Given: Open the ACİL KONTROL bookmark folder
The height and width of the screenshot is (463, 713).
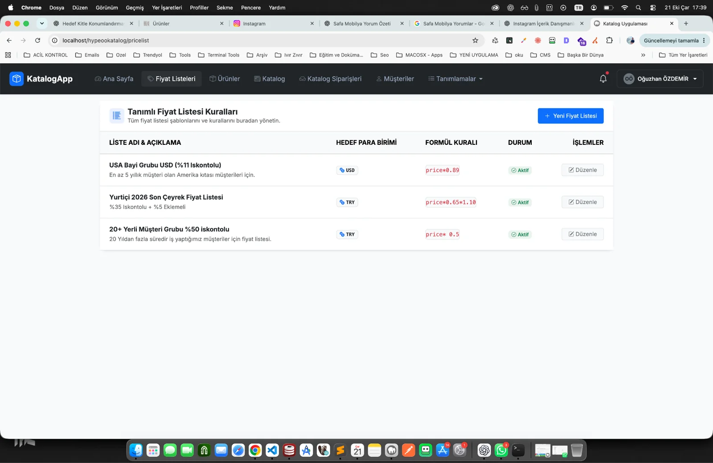Looking at the screenshot, I should (x=45, y=55).
